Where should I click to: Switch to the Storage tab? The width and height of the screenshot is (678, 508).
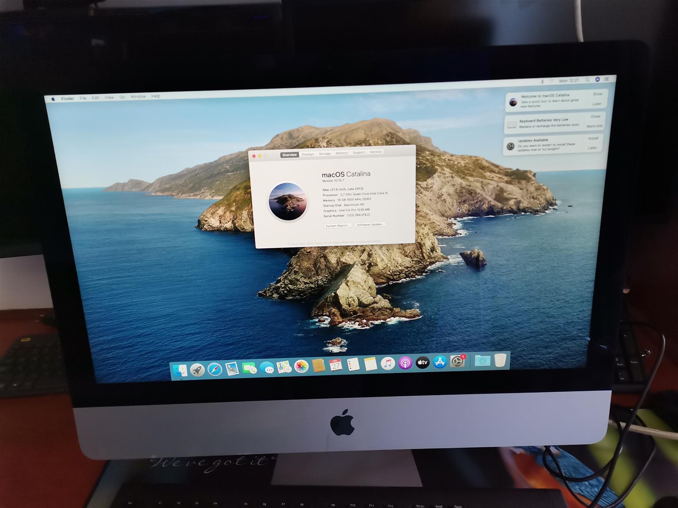(x=325, y=153)
